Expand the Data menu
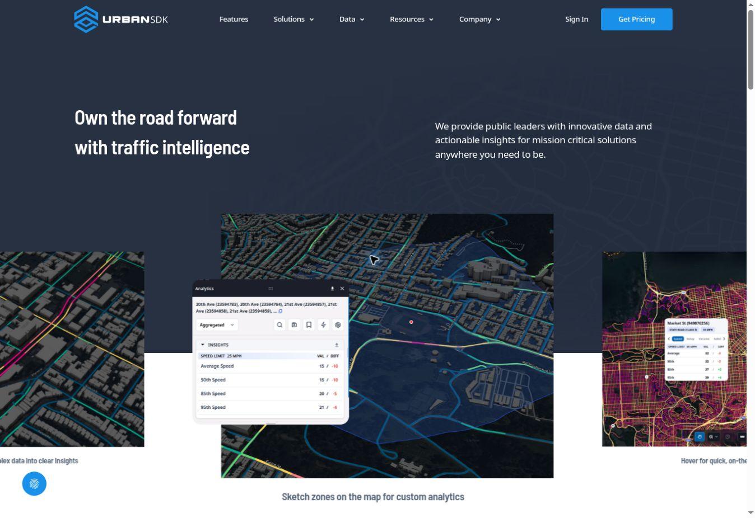This screenshot has height=518, width=755. point(352,19)
